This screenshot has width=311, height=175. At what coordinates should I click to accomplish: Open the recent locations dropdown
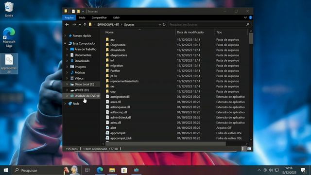pos(80,25)
